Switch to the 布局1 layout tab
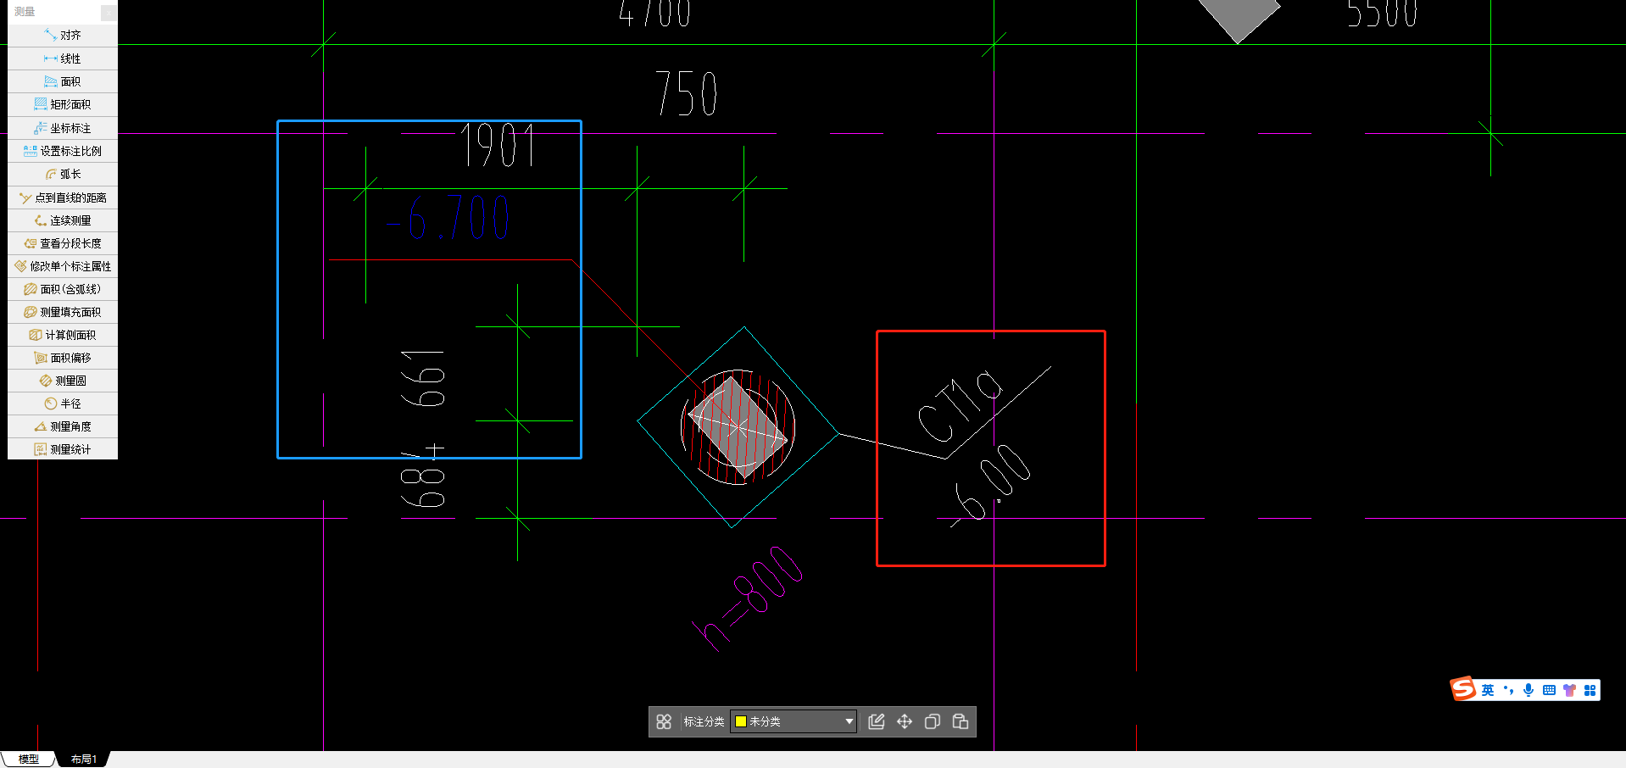Viewport: 1626px width, 768px height. [84, 760]
